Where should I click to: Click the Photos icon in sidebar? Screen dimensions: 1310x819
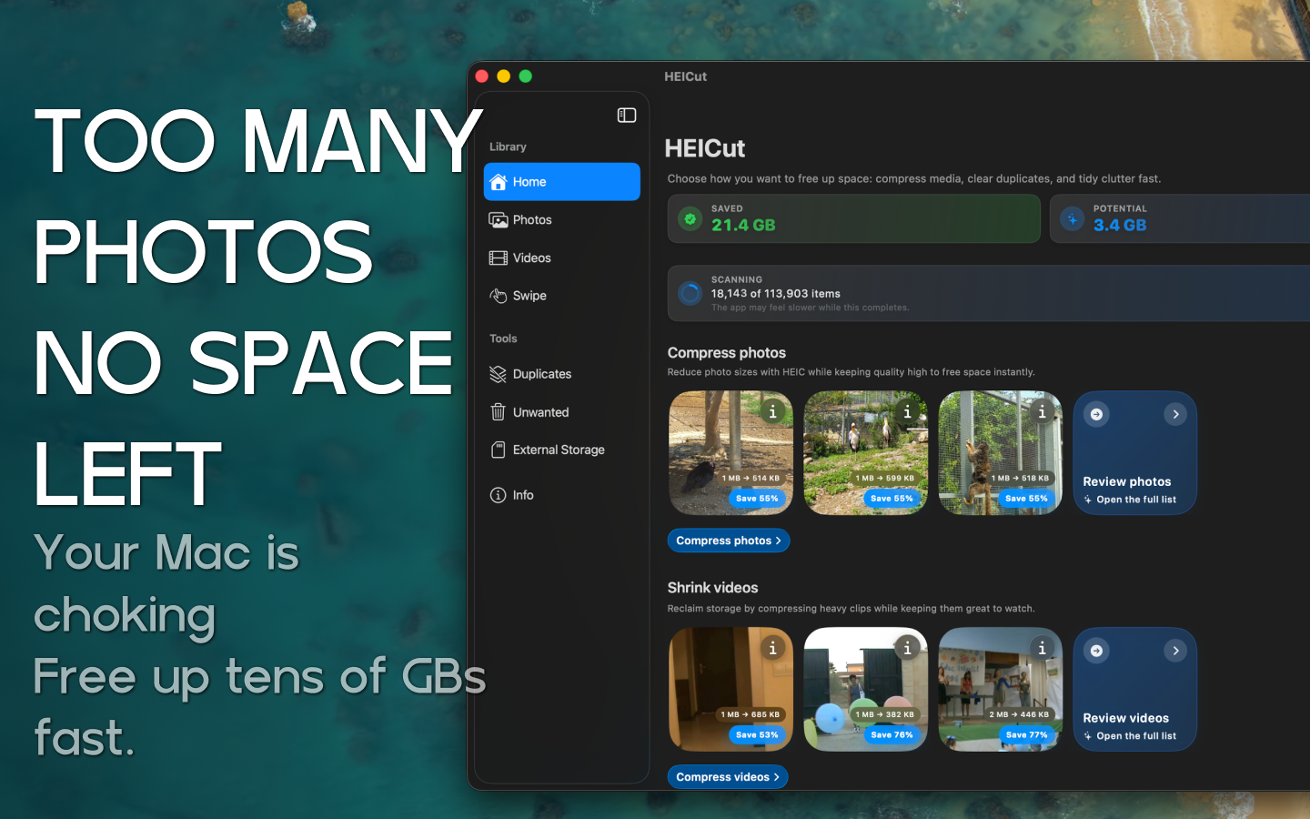(x=499, y=220)
